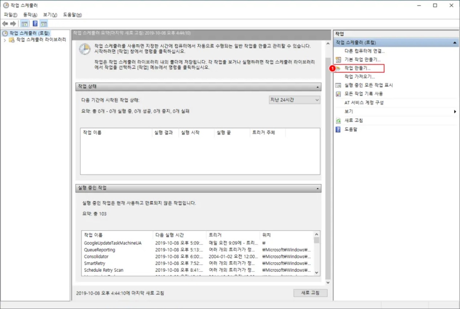The image size is (460, 309).
Task: Open the 파일(F) menu
Action: point(11,15)
